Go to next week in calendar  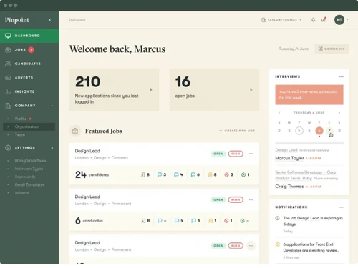click(x=339, y=113)
